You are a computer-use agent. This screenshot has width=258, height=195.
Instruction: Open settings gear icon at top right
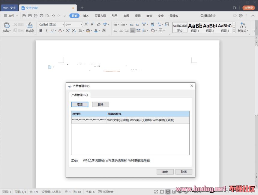pyautogui.click(x=241, y=16)
